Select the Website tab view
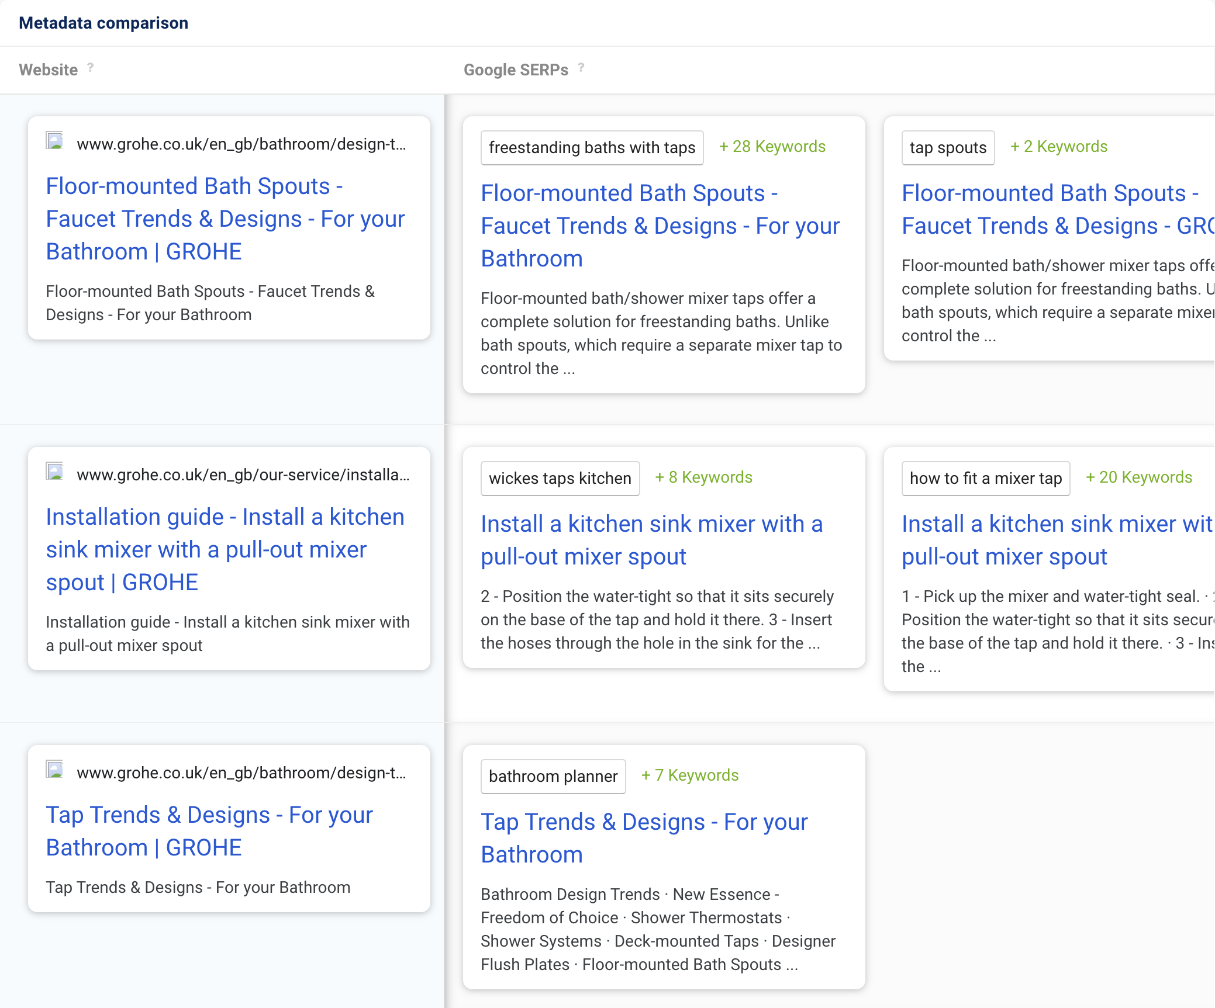Screen dimensions: 1215x1008 click(x=49, y=68)
